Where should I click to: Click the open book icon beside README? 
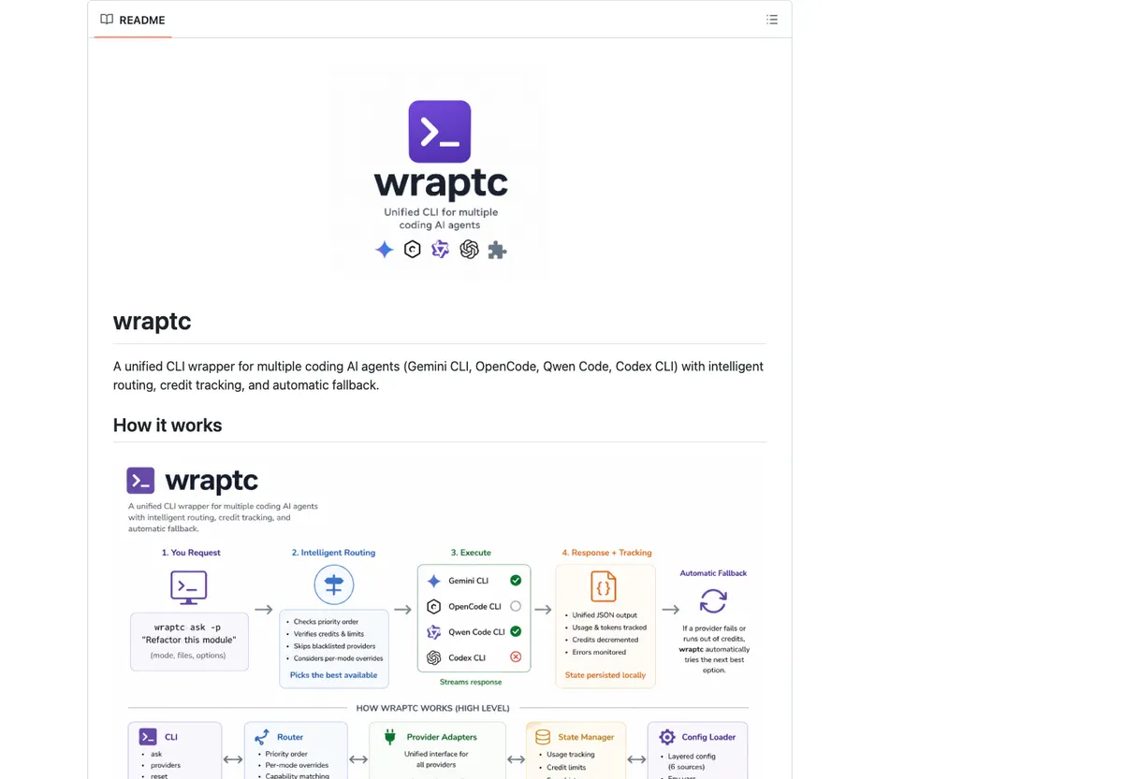click(x=107, y=20)
